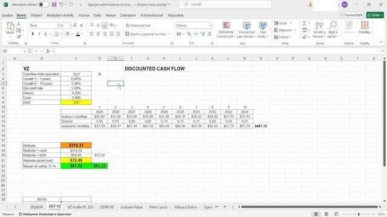Open the Zobrazení ribbon tab

(x=128, y=15)
